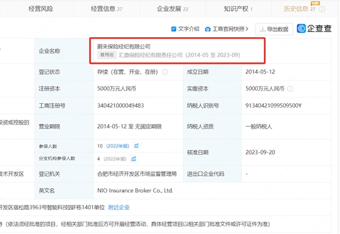The height and width of the screenshot is (234, 340).
Task: Click info icon next to 实缴资本 value
Action: point(290,89)
